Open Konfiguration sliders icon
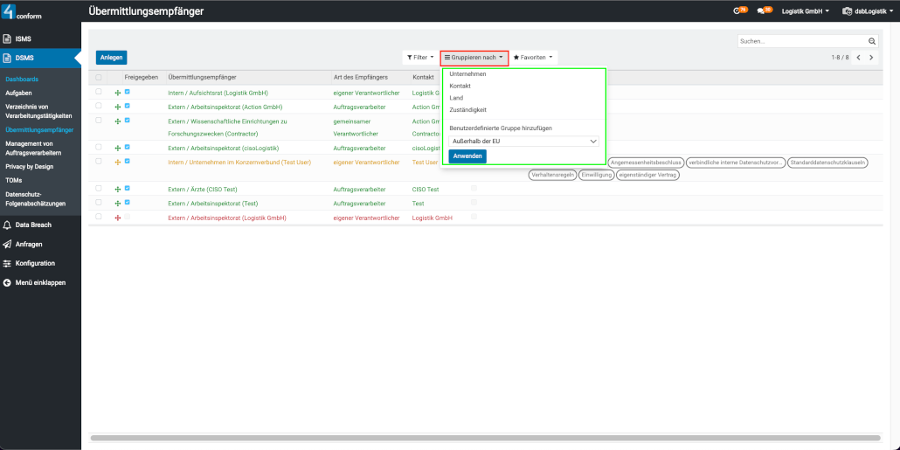The image size is (900, 450). click(x=8, y=263)
